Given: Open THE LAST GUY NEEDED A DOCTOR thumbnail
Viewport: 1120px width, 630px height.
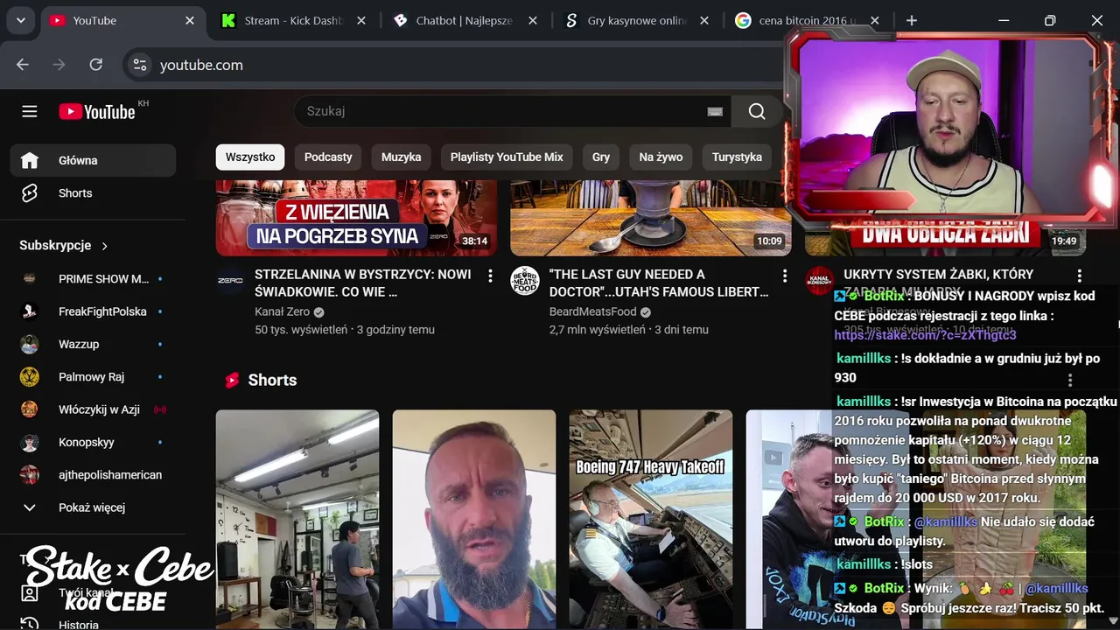Looking at the screenshot, I should pos(651,218).
